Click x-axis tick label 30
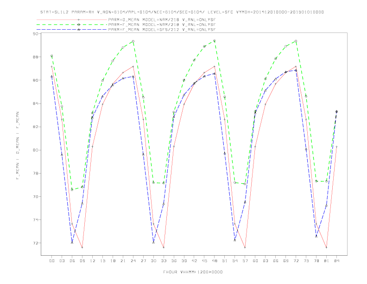This screenshot has height=284, width=367. 153,261
